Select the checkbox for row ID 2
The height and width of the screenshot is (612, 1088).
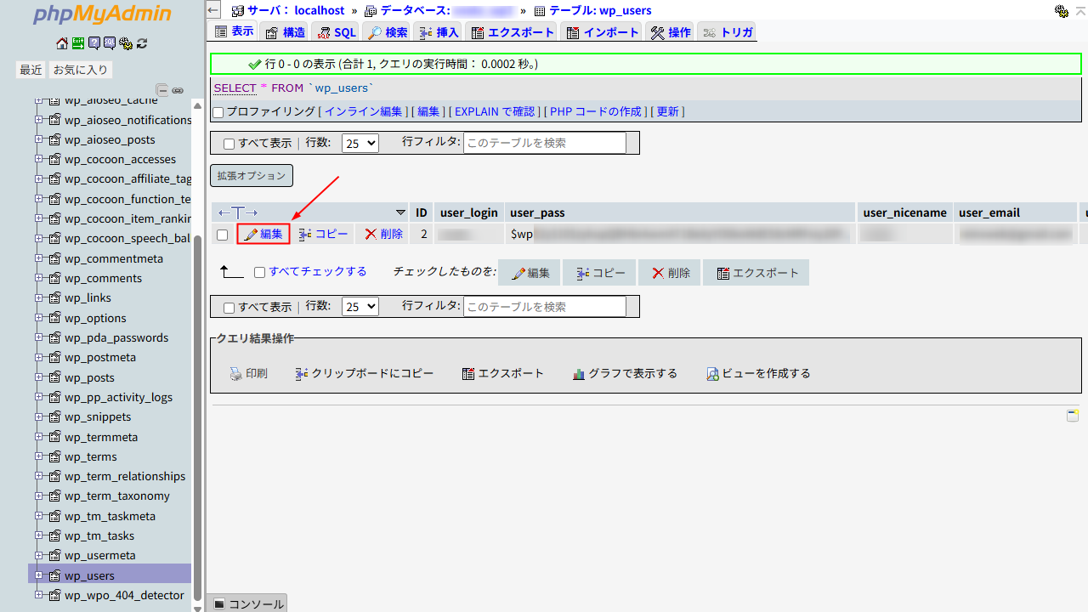(x=222, y=235)
